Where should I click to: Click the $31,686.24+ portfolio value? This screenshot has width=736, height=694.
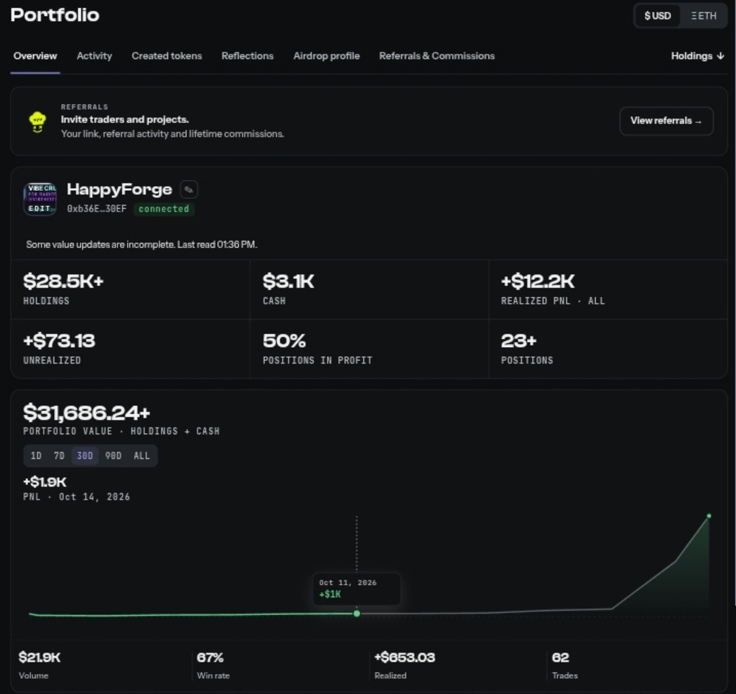click(86, 413)
